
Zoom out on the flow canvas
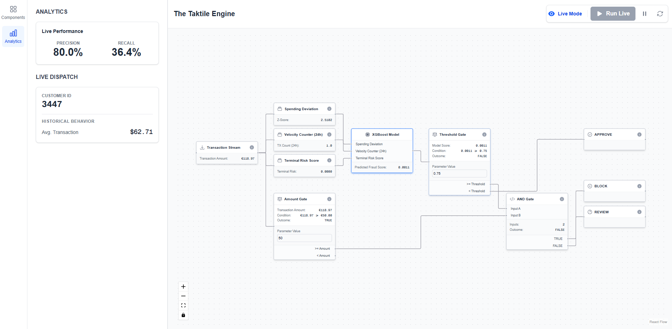coord(183,296)
